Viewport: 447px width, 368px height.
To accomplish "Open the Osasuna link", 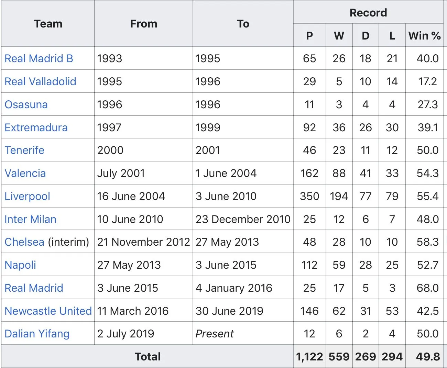I will [26, 104].
